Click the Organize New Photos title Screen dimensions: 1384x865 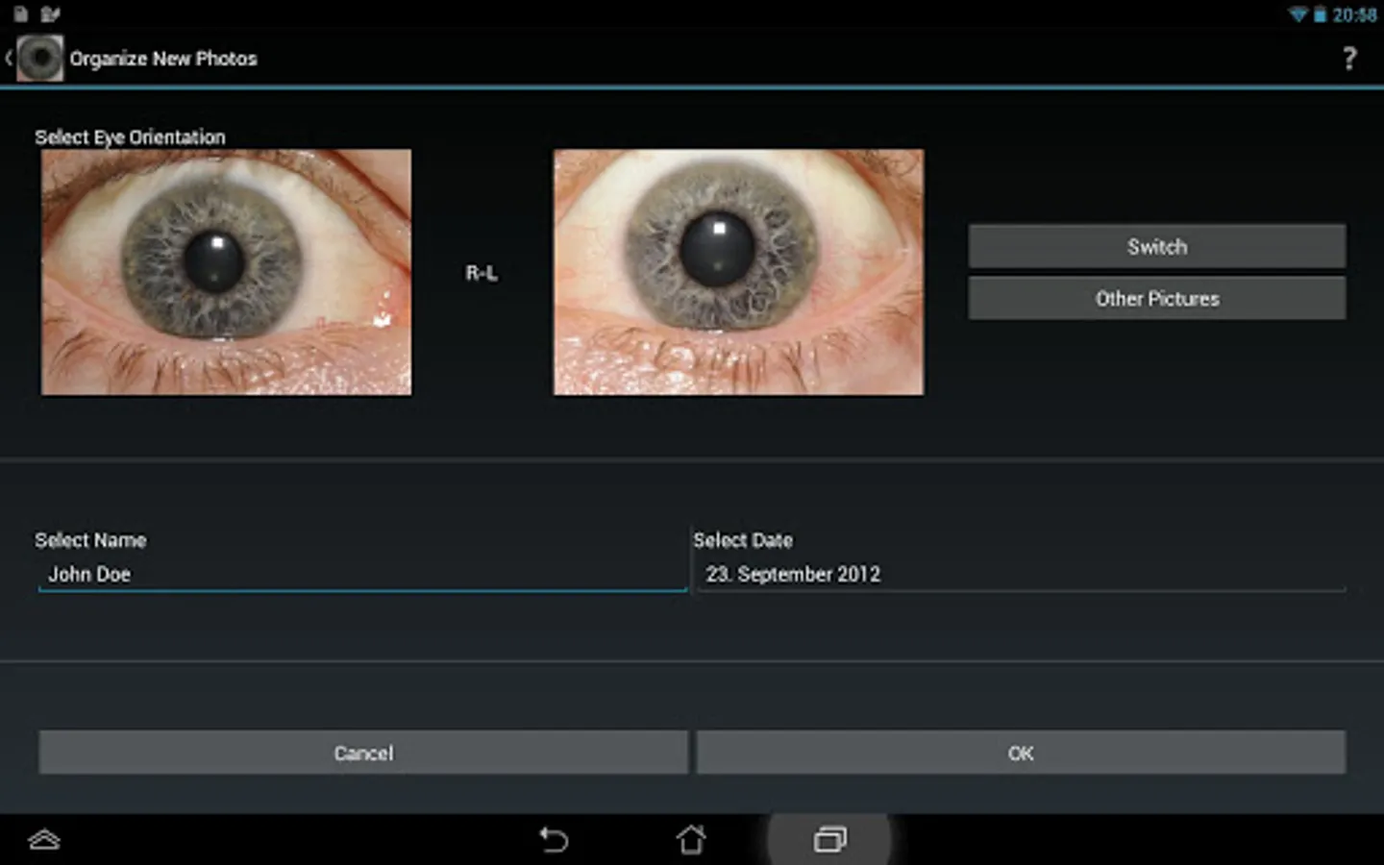[163, 59]
